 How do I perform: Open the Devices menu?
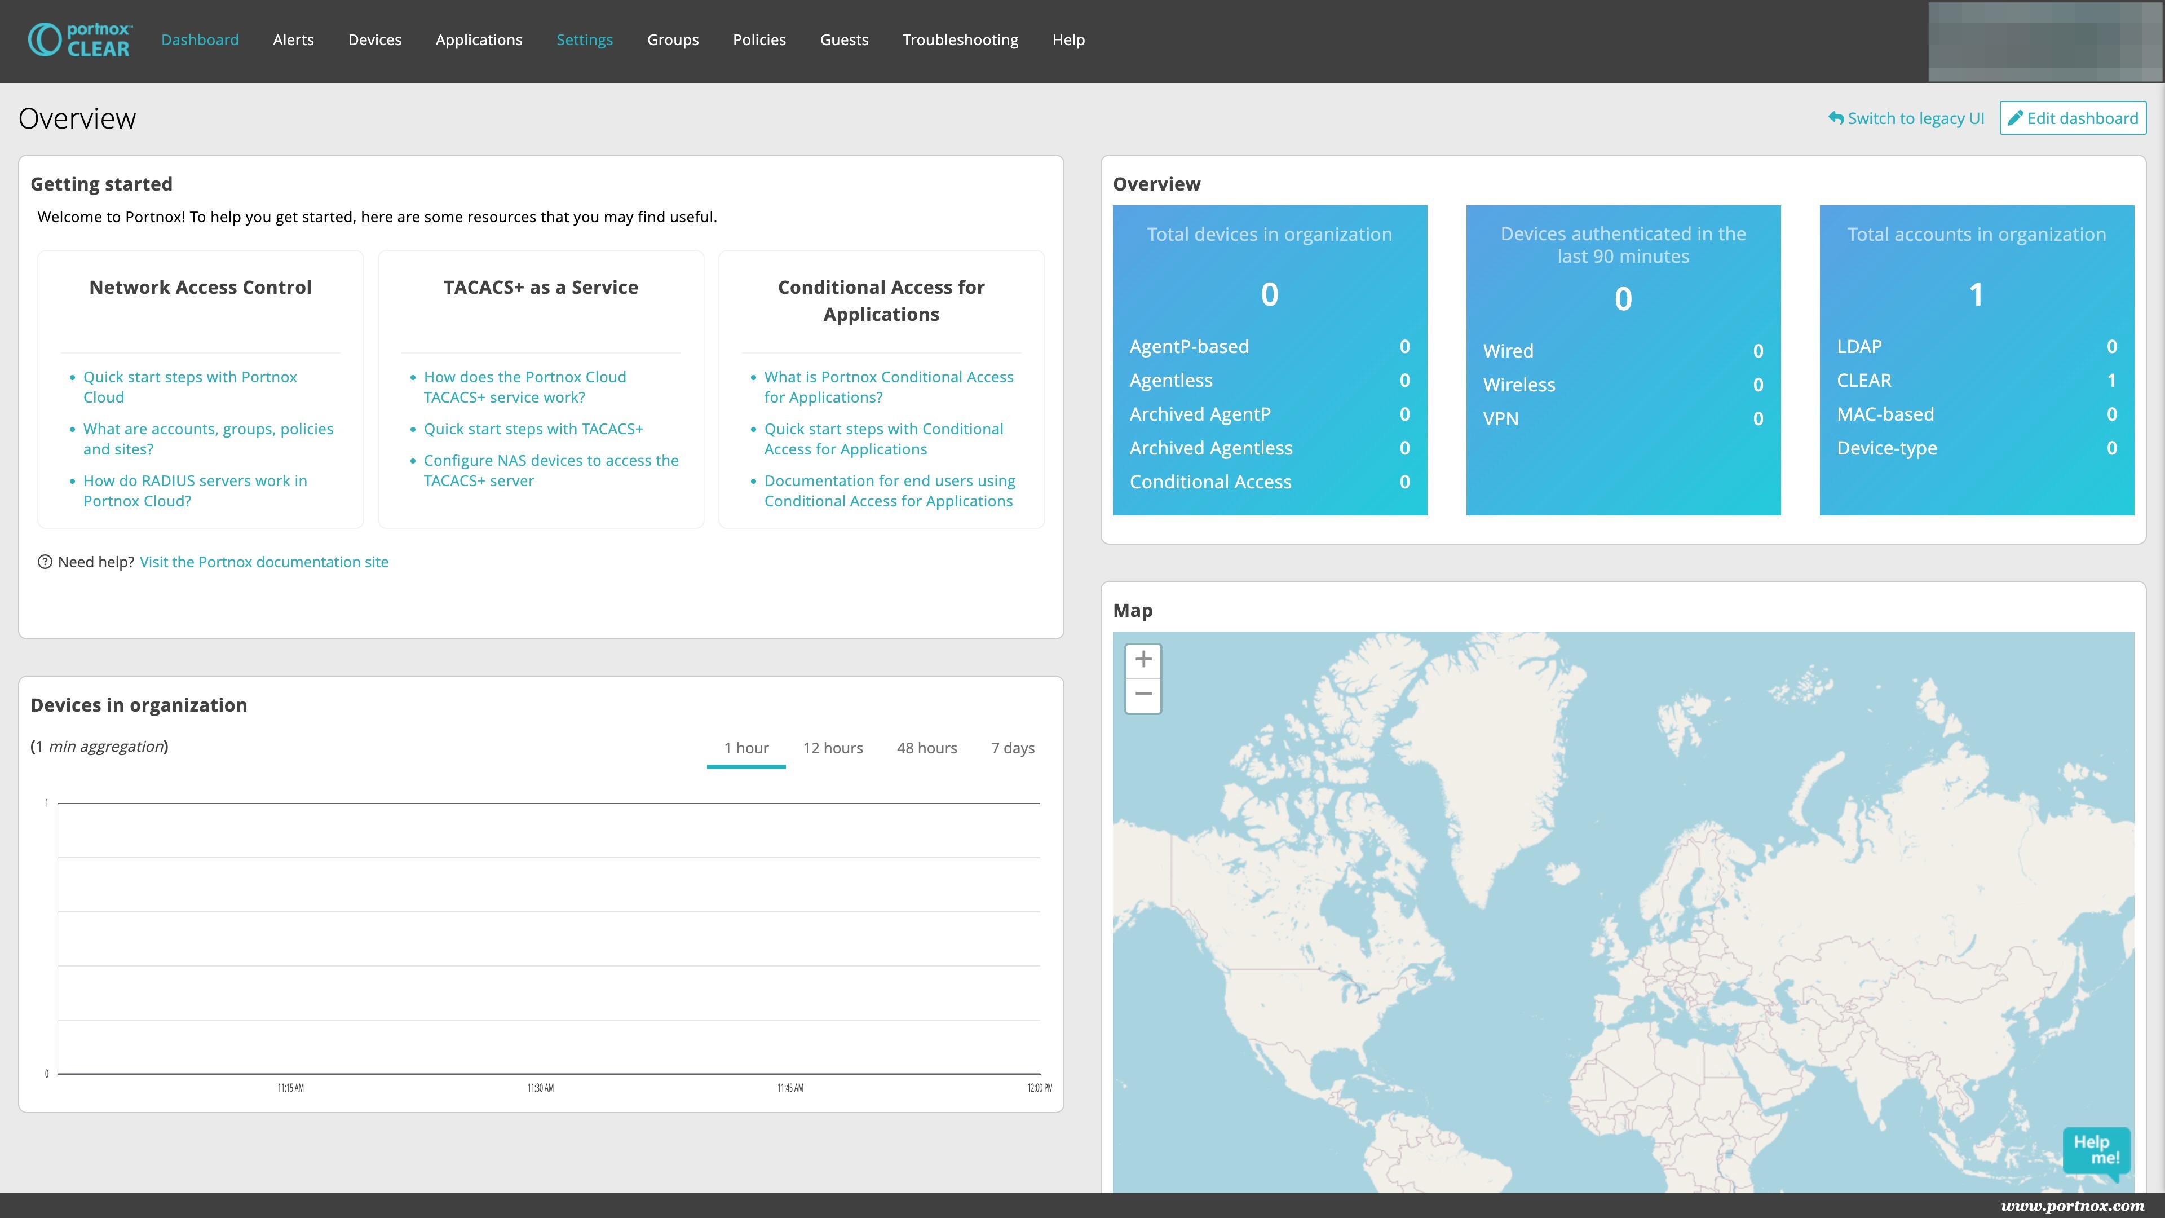(x=375, y=41)
